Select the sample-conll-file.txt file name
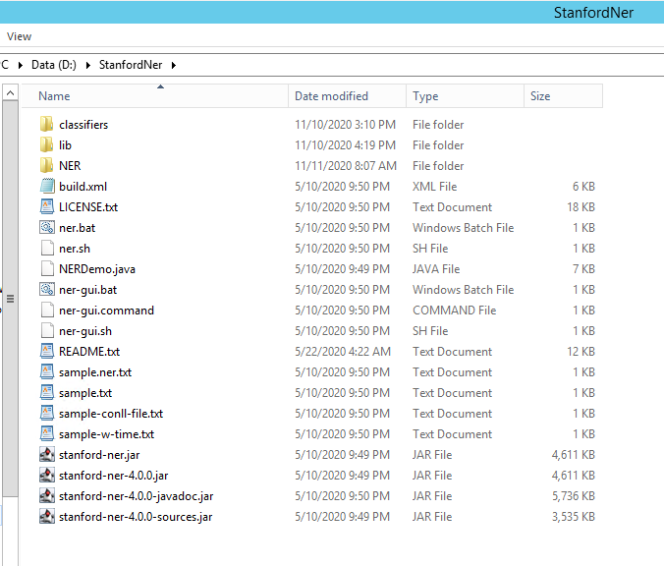This screenshot has height=566, width=664. point(110,414)
